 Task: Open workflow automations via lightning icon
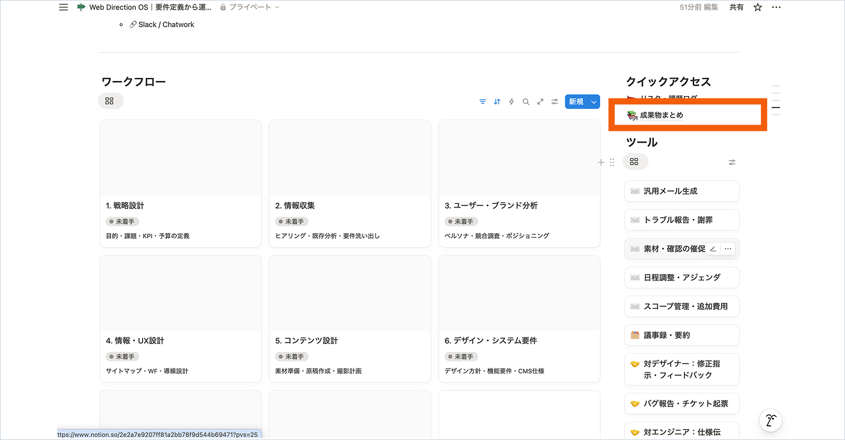(511, 102)
